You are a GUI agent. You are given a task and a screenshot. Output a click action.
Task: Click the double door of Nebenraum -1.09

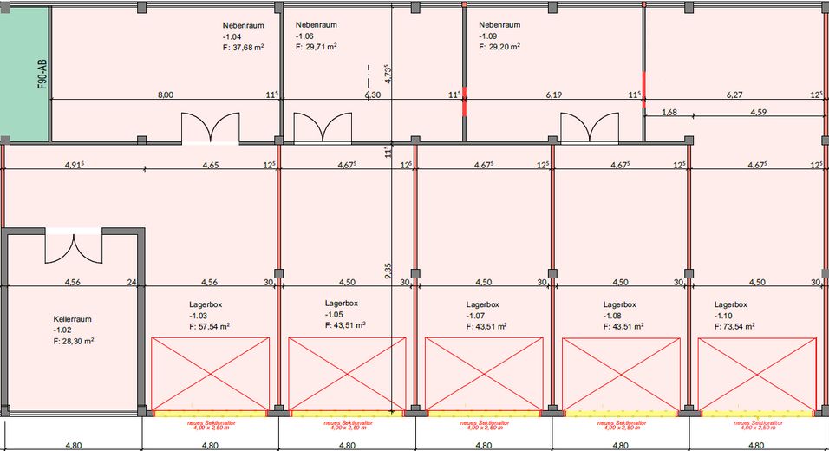tap(590, 127)
